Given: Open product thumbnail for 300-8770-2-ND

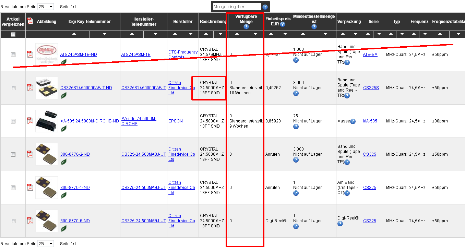Looking at the screenshot, I should tap(47, 154).
